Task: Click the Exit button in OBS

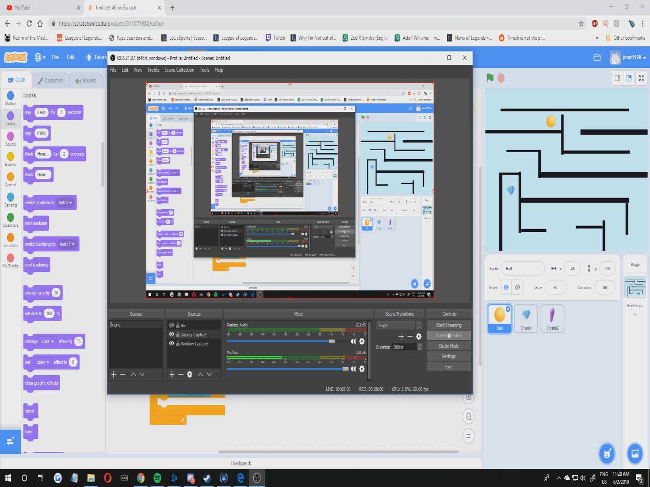Action: tap(449, 367)
